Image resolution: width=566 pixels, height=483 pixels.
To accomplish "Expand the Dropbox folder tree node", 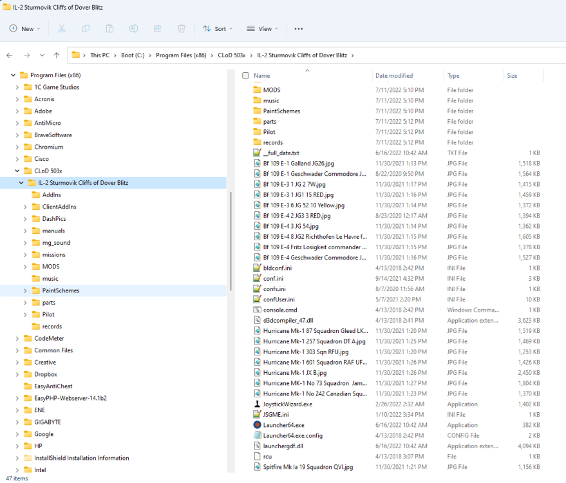I will [x=16, y=374].
